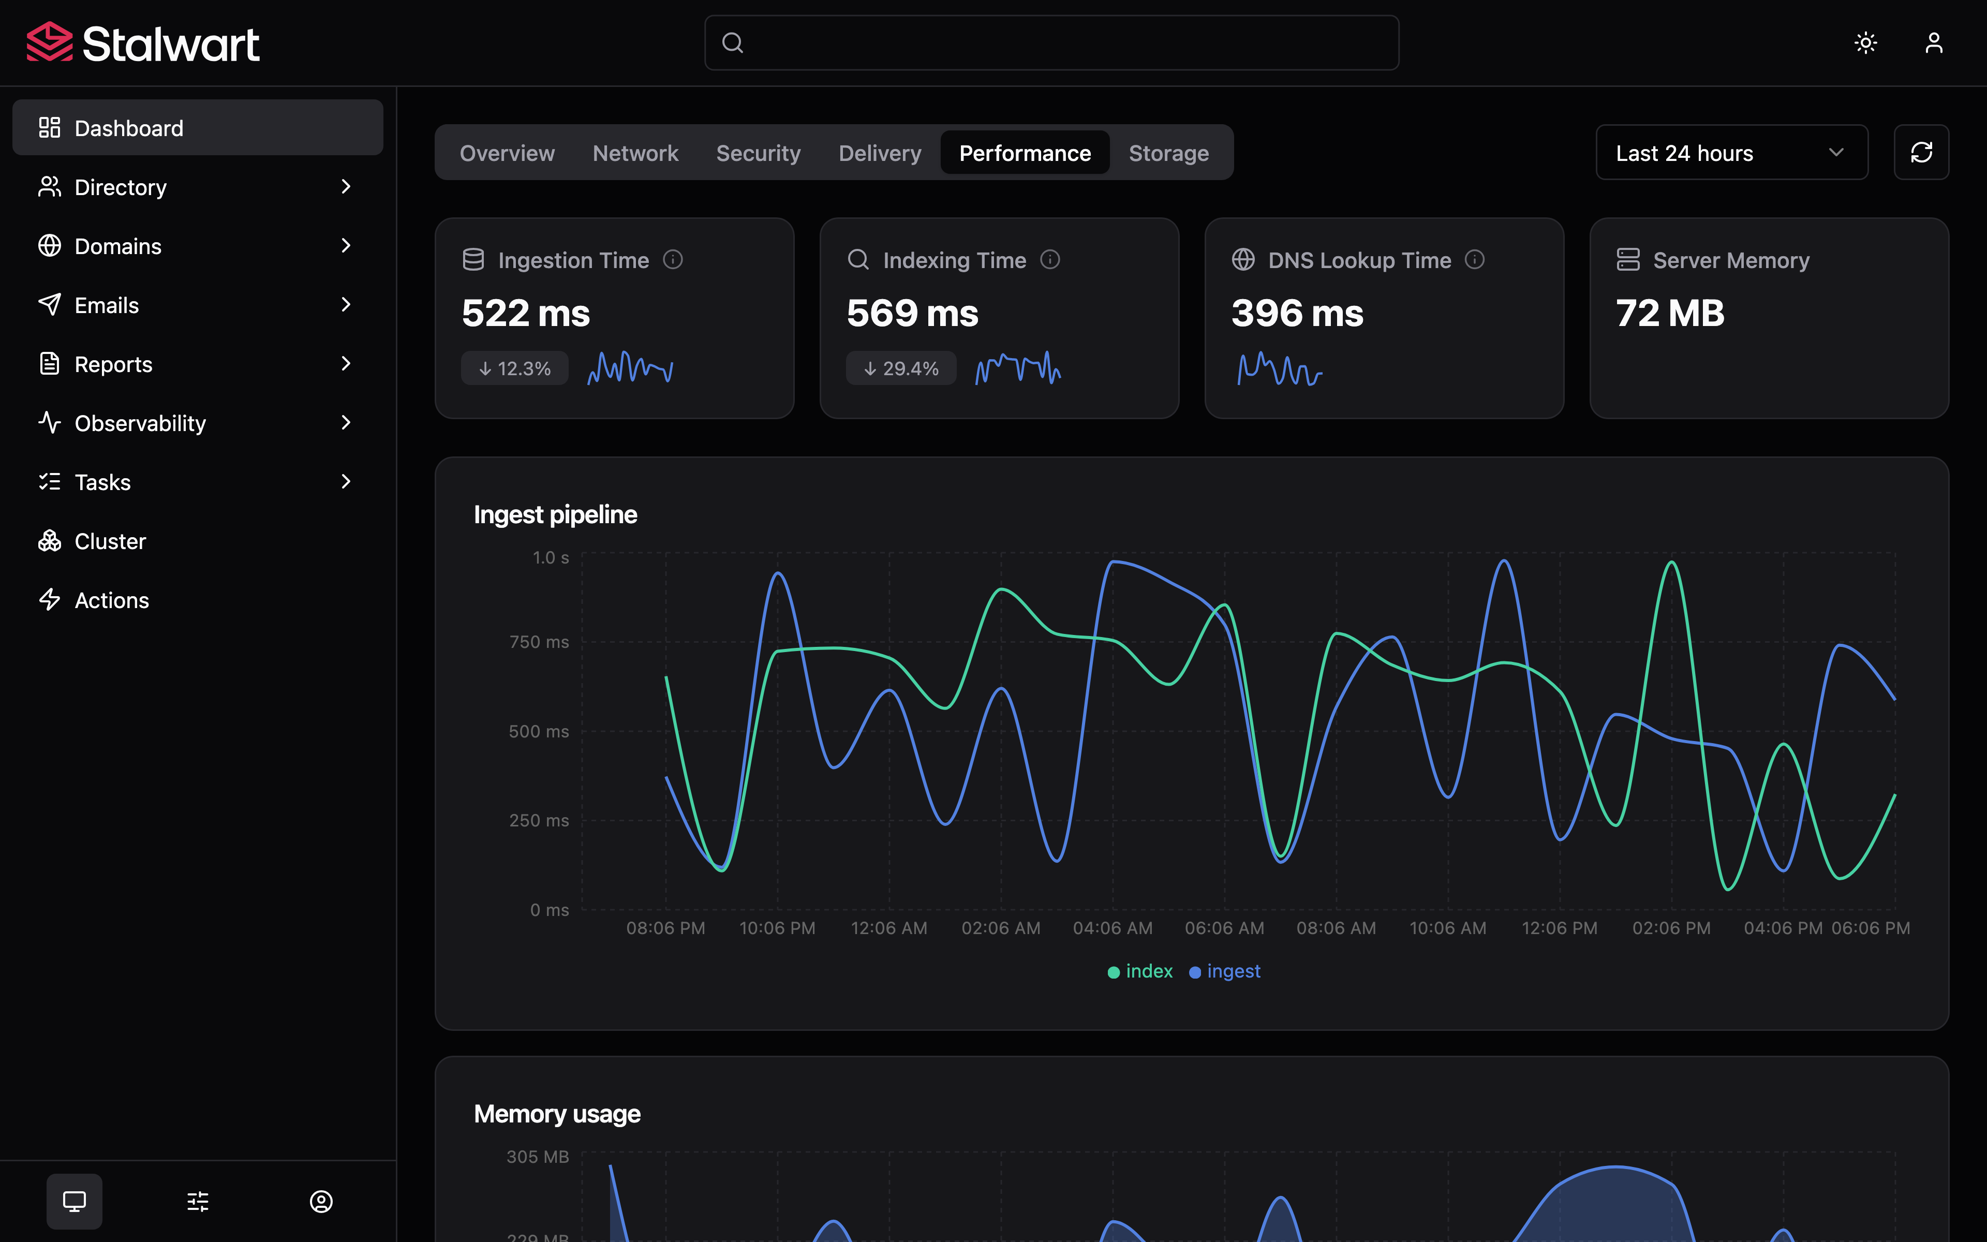Click the 750 ms axis label
Viewport: 1987px width, 1242px height.
pyautogui.click(x=539, y=642)
